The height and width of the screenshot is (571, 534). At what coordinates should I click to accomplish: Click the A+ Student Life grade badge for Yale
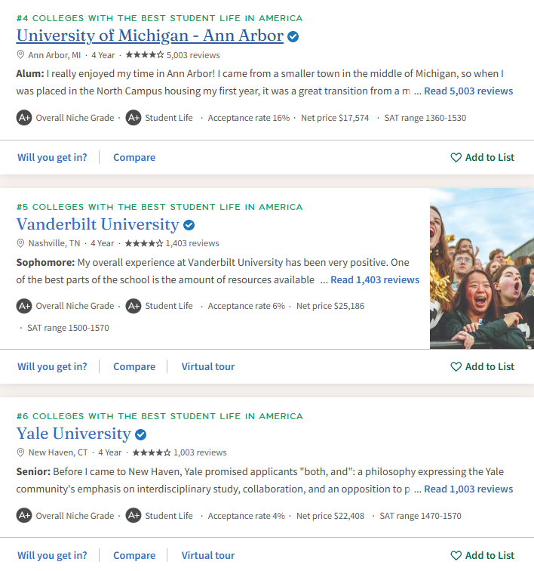tap(133, 516)
